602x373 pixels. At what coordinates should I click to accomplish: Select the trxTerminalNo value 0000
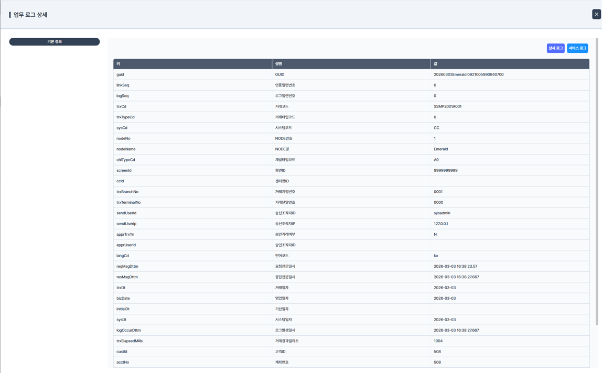pyautogui.click(x=438, y=202)
